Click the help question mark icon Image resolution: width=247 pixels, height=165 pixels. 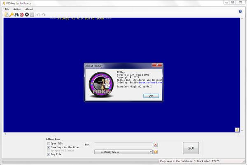(x=240, y=12)
